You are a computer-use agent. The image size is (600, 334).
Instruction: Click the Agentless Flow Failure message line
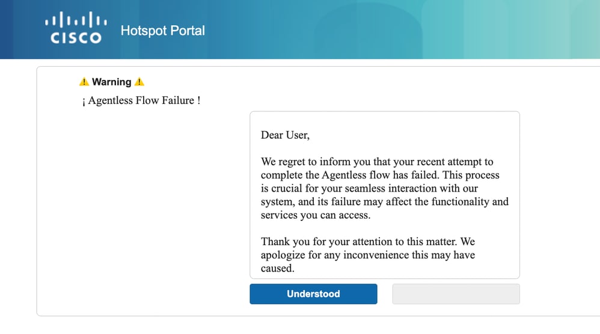141,100
